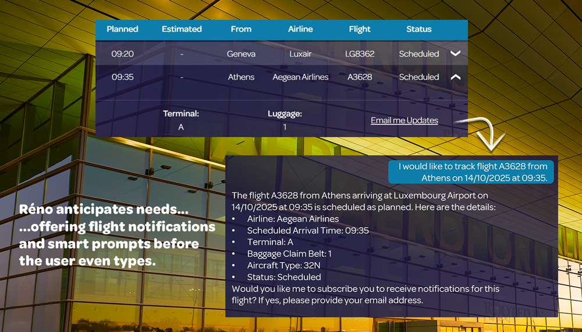
Task: Click the Luggage label in flight details
Action: (x=285, y=114)
